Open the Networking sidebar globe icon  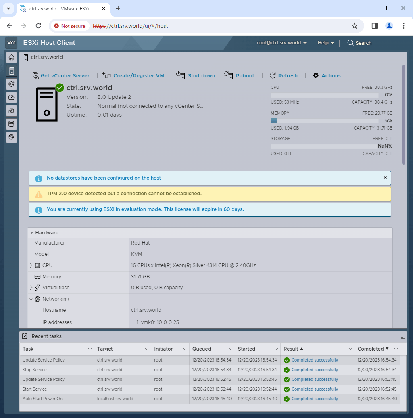[x=11, y=137]
